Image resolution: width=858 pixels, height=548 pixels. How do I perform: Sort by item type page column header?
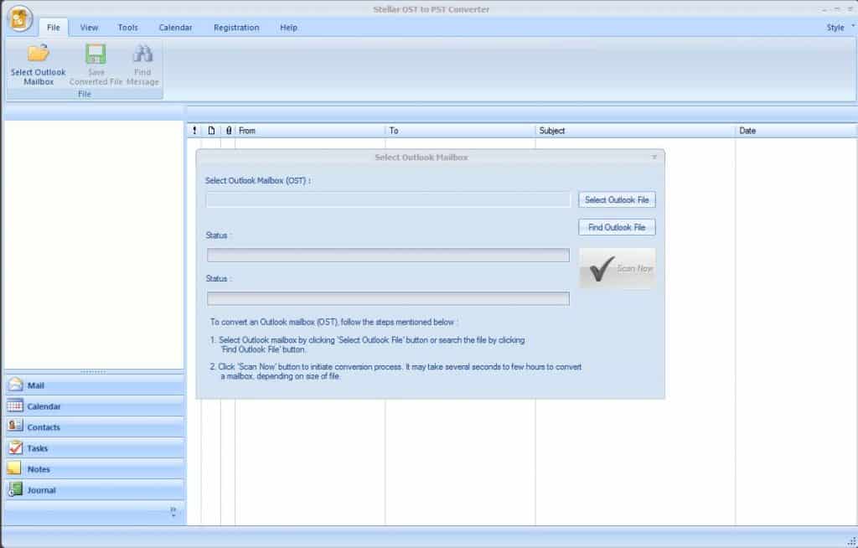[211, 130]
